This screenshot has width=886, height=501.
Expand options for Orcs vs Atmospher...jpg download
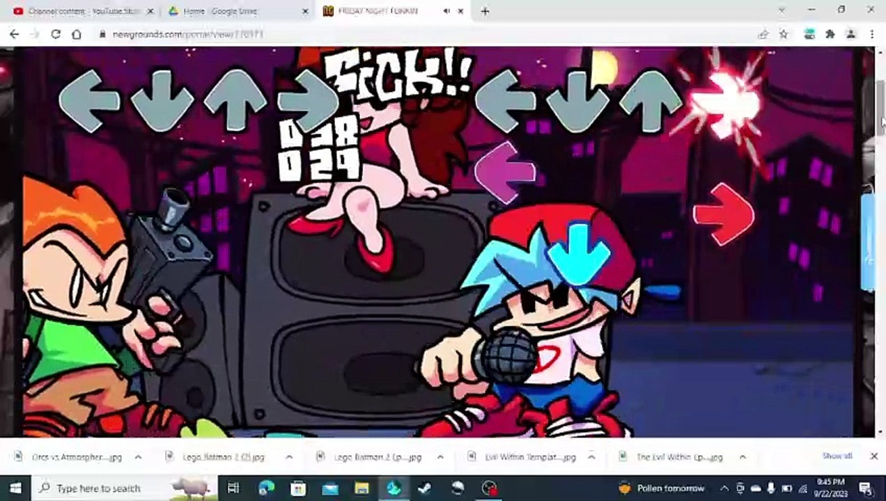click(x=138, y=457)
